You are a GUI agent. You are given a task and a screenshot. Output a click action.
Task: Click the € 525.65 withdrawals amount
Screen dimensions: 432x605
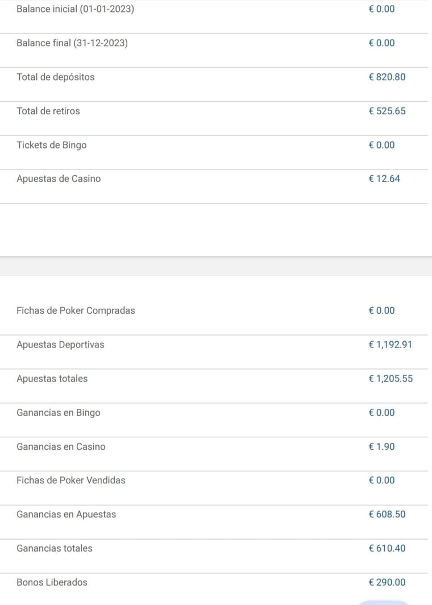click(x=387, y=111)
